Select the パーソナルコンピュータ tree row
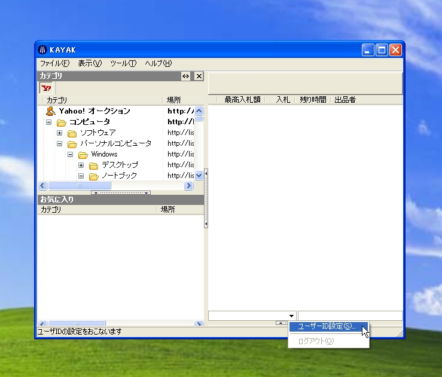Screen dimensions: 442x377 pos(115,143)
